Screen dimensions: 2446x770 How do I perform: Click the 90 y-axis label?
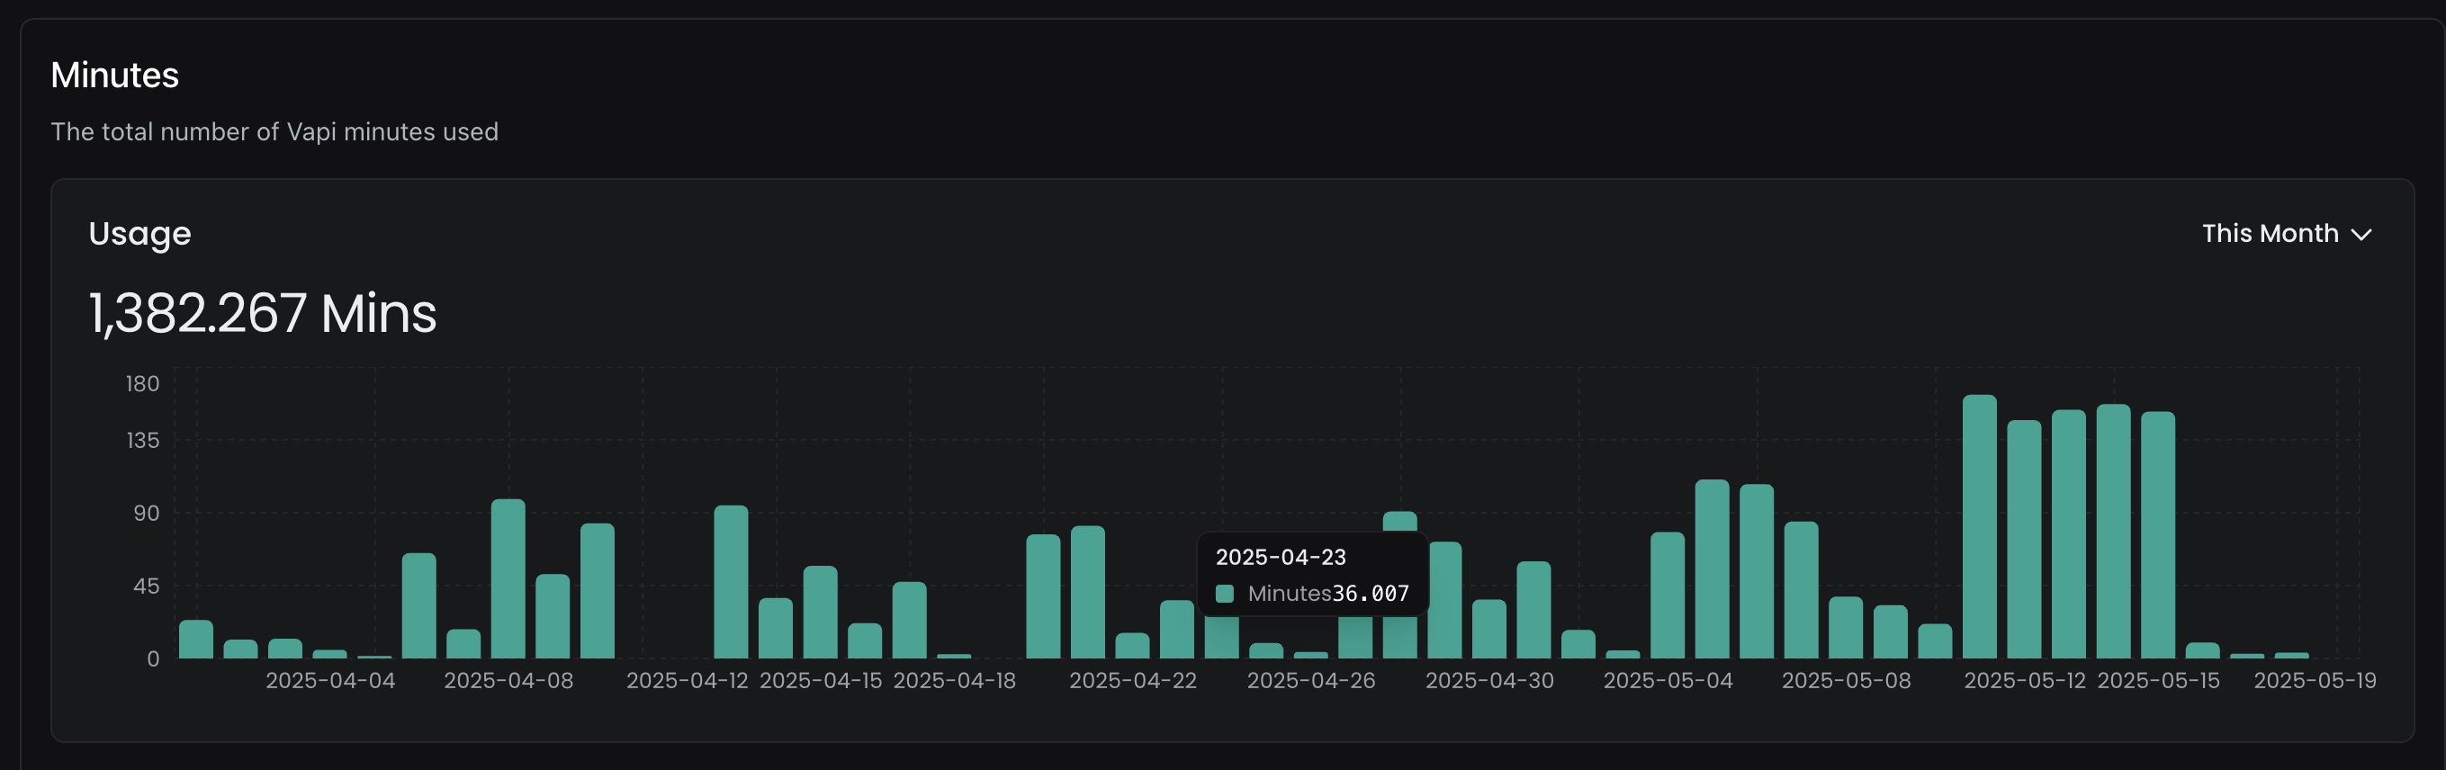point(146,514)
